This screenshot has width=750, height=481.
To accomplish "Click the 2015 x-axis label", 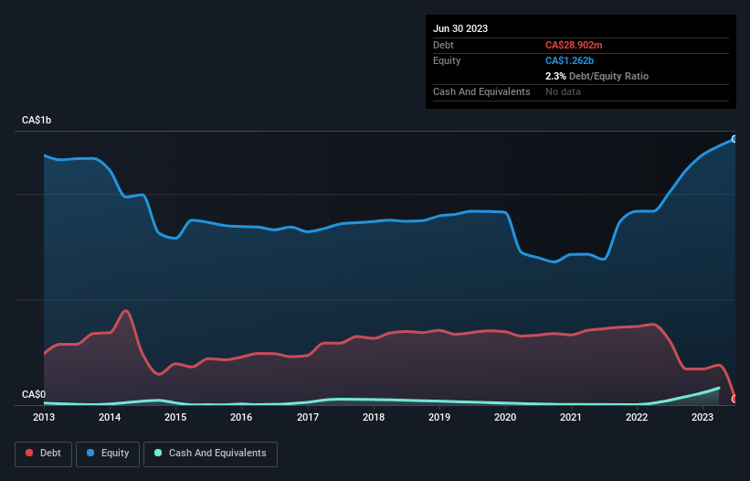I will pyautogui.click(x=175, y=417).
